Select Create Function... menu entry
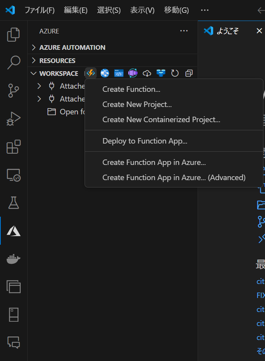Viewport: 265px width, 361px height. tap(131, 89)
